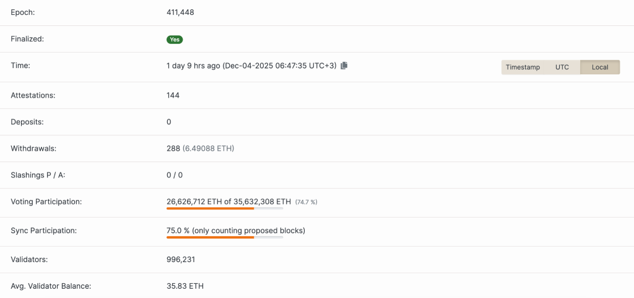
Task: Click the Deposits value 0
Action: coord(169,122)
